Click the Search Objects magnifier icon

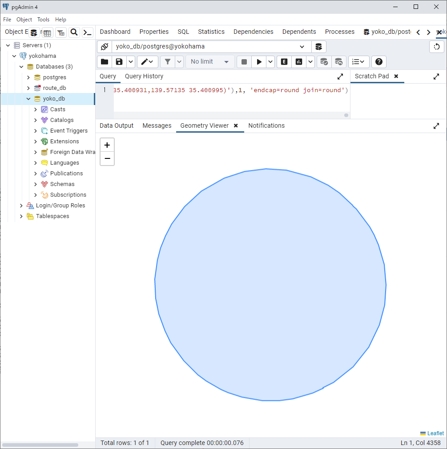[74, 32]
